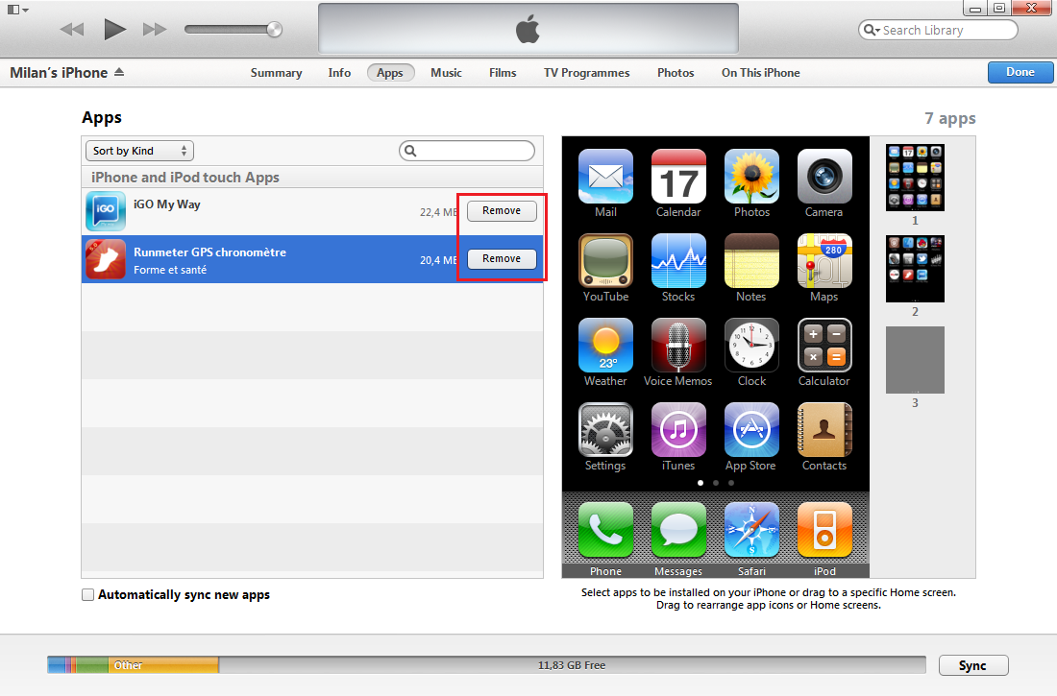This screenshot has height=696, width=1057.
Task: Adjust the volume slider knob
Action: pyautogui.click(x=274, y=29)
